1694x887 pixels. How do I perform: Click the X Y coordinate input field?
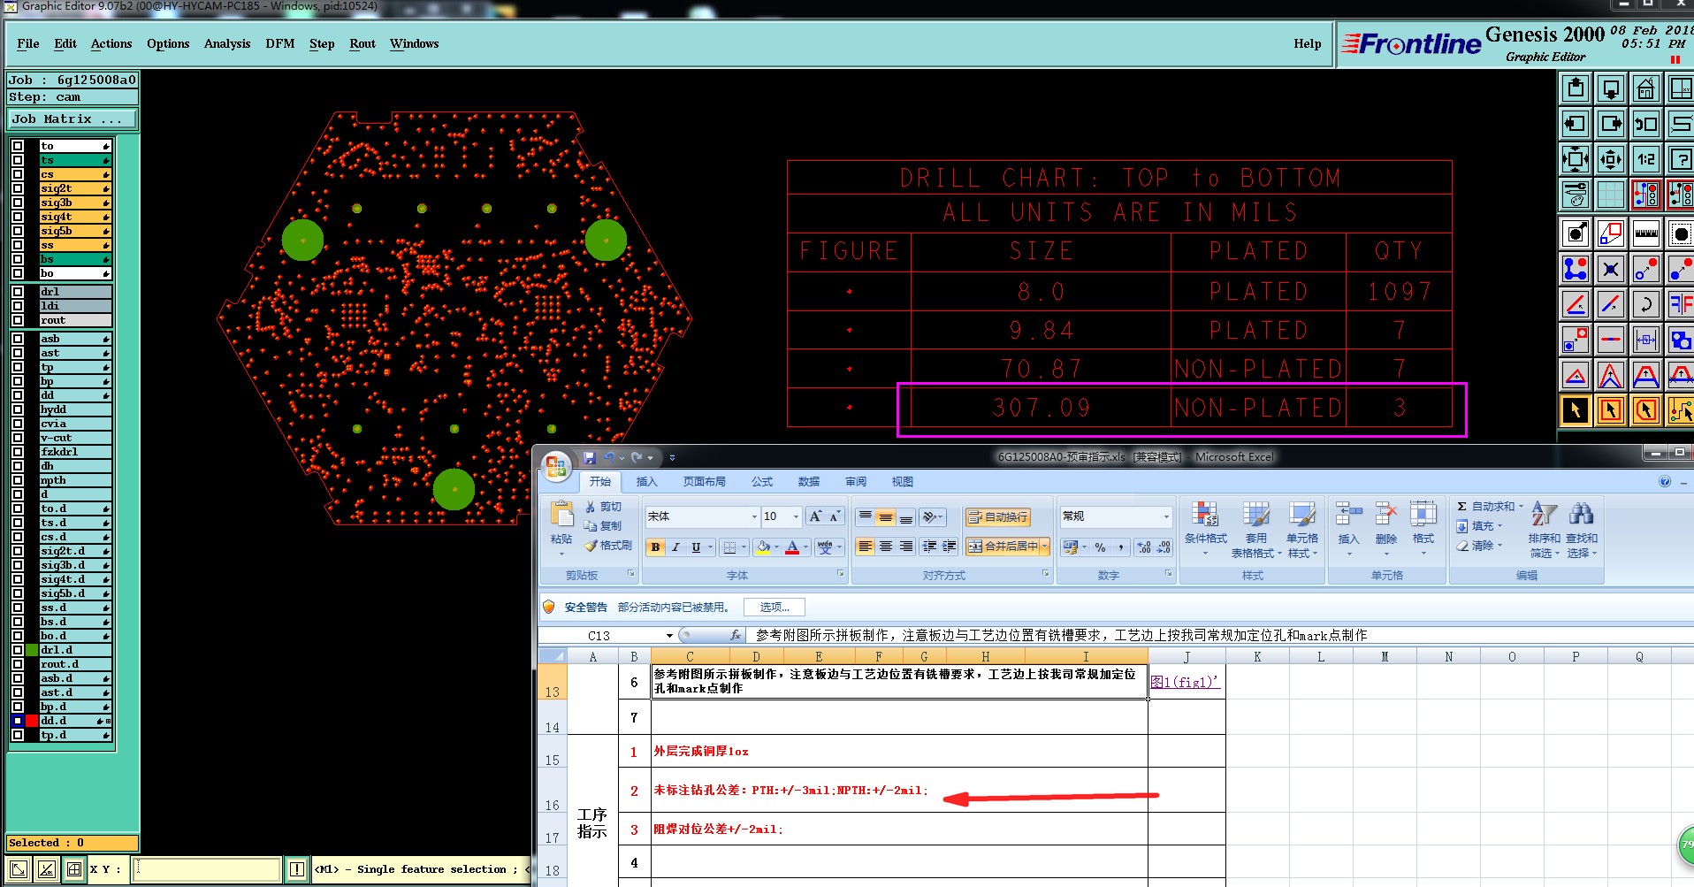click(x=208, y=869)
